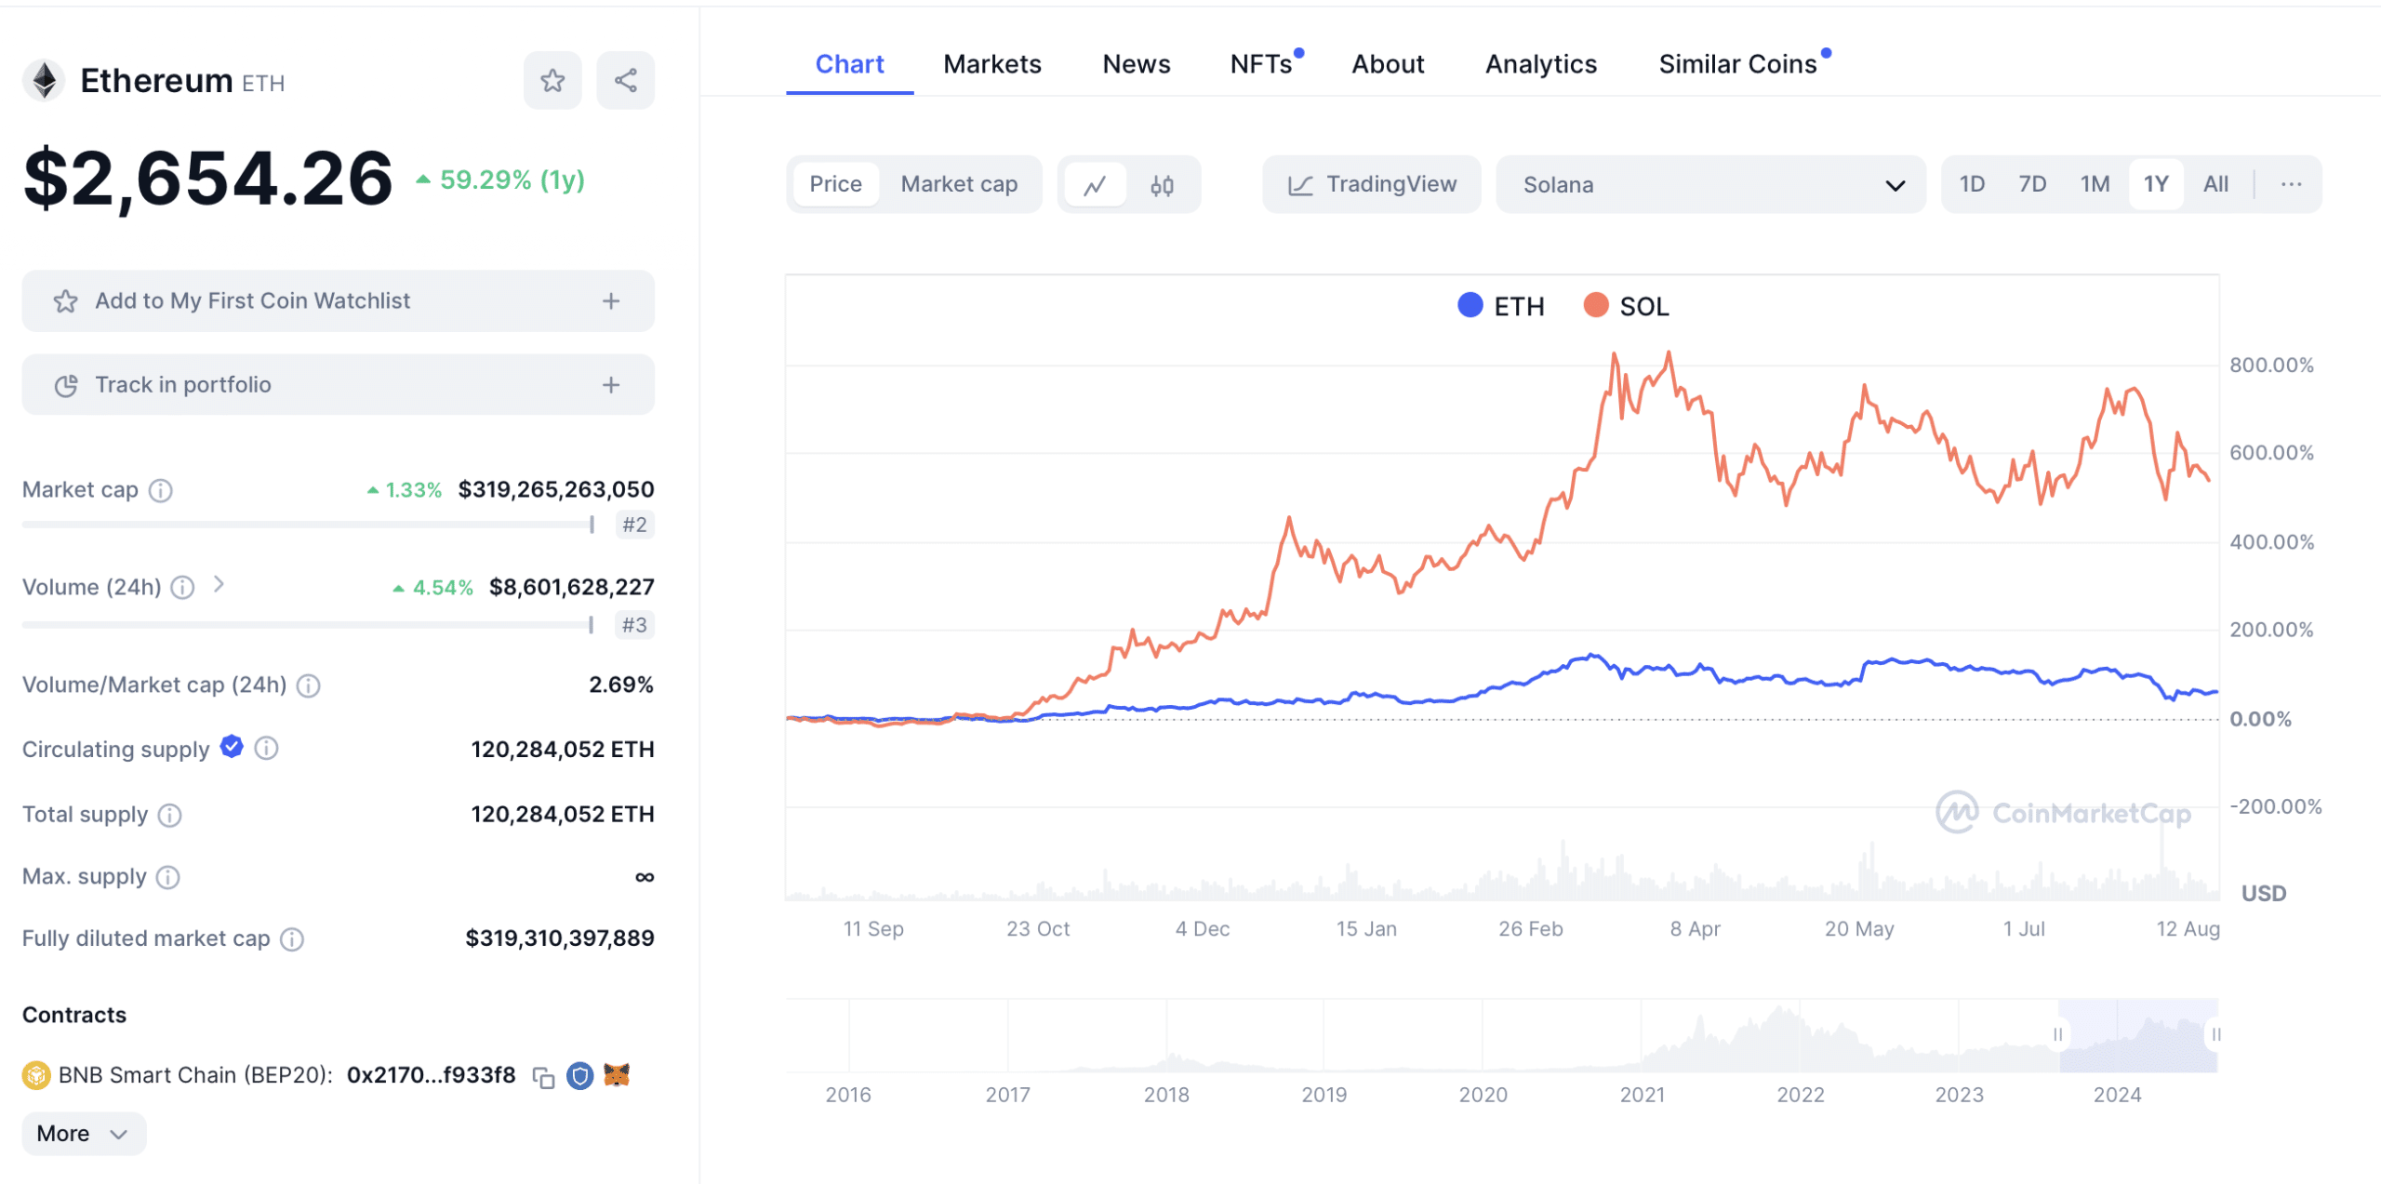Click the Market cap info icon
The width and height of the screenshot is (2381, 1184).
pos(161,490)
